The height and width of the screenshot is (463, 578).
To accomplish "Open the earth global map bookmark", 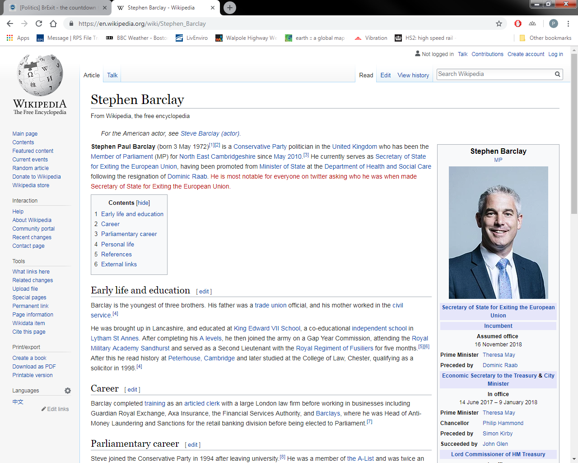I will [x=315, y=38].
